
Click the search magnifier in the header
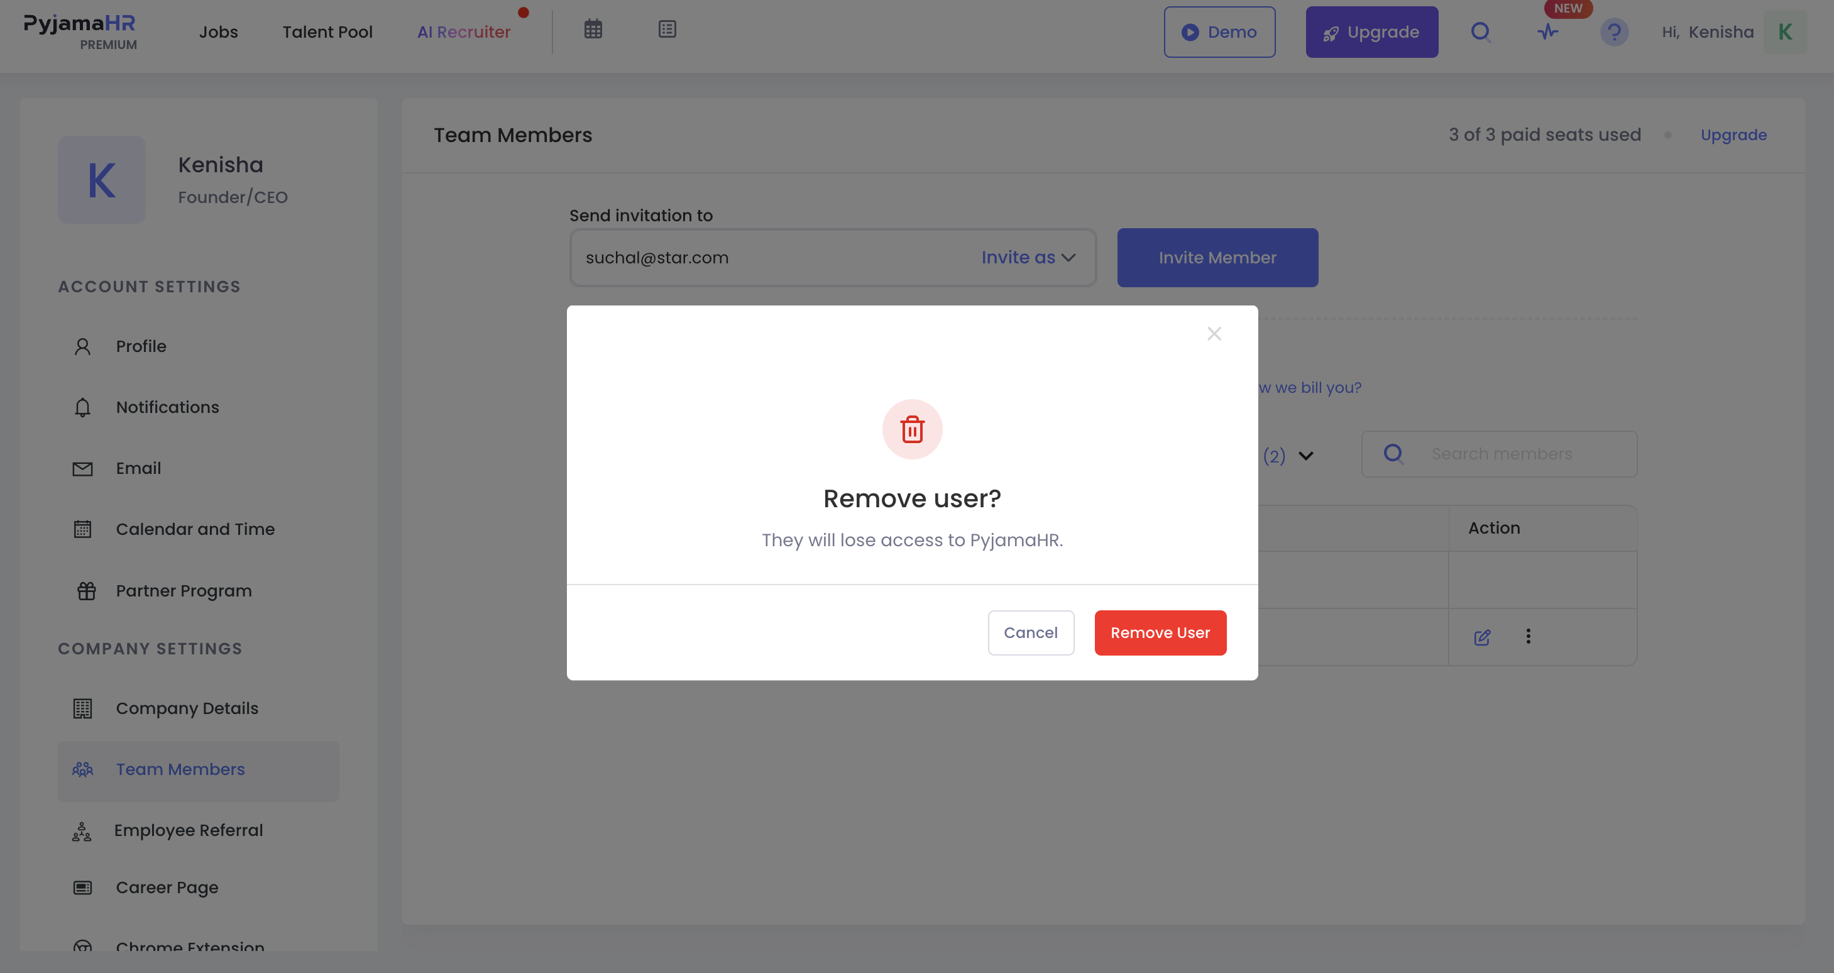point(1481,32)
